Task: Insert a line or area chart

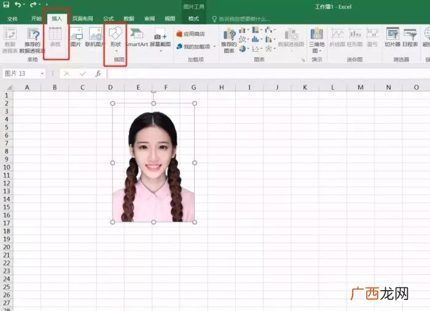Action: pyautogui.click(x=243, y=39)
